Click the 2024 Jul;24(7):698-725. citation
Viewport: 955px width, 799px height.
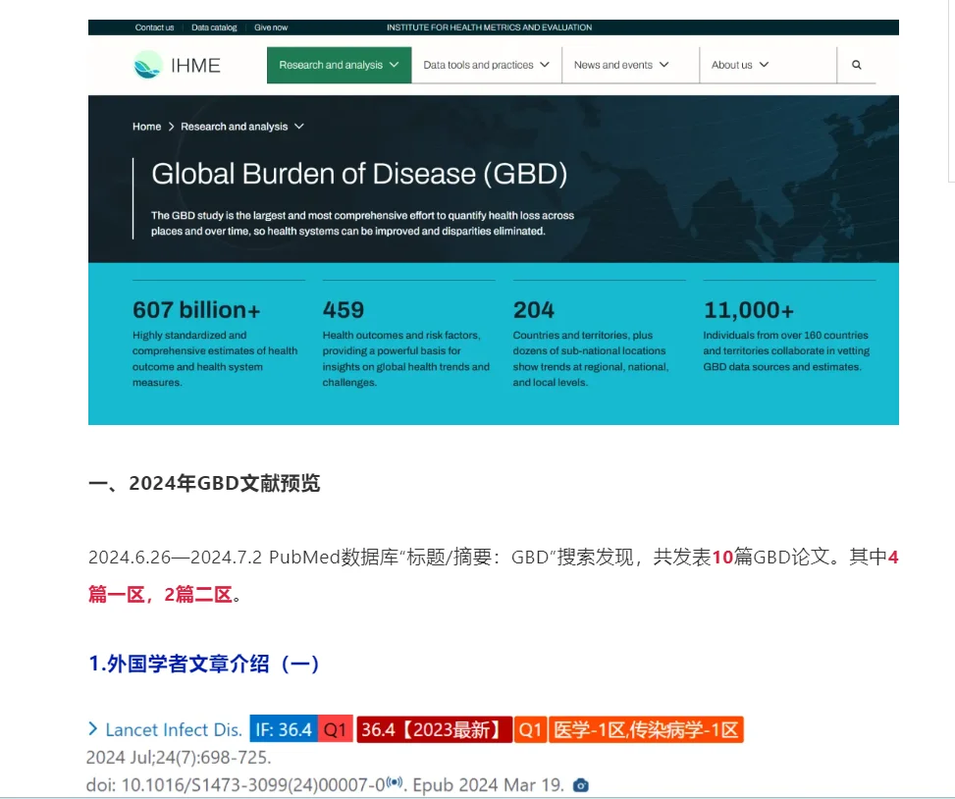tap(179, 758)
